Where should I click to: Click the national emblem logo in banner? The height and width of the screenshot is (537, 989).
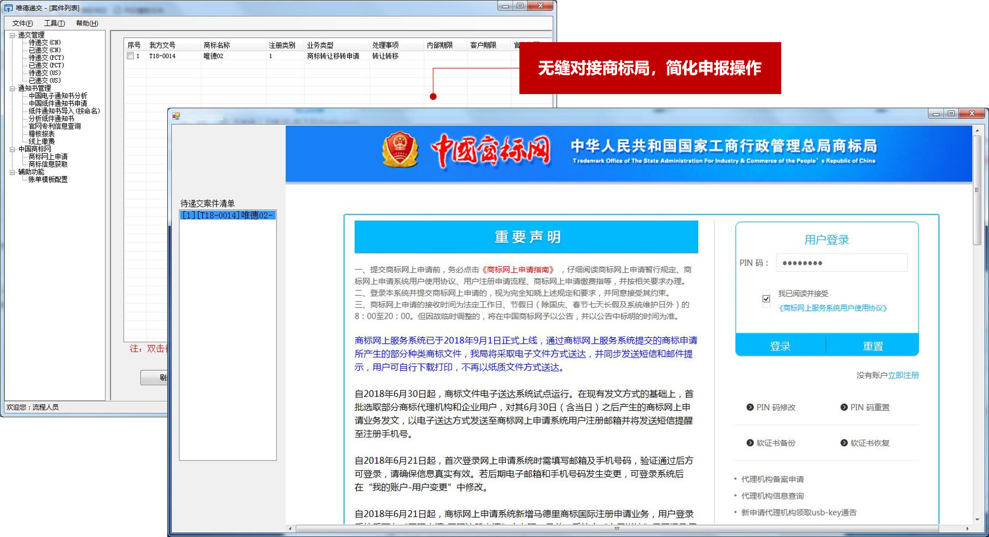point(400,149)
